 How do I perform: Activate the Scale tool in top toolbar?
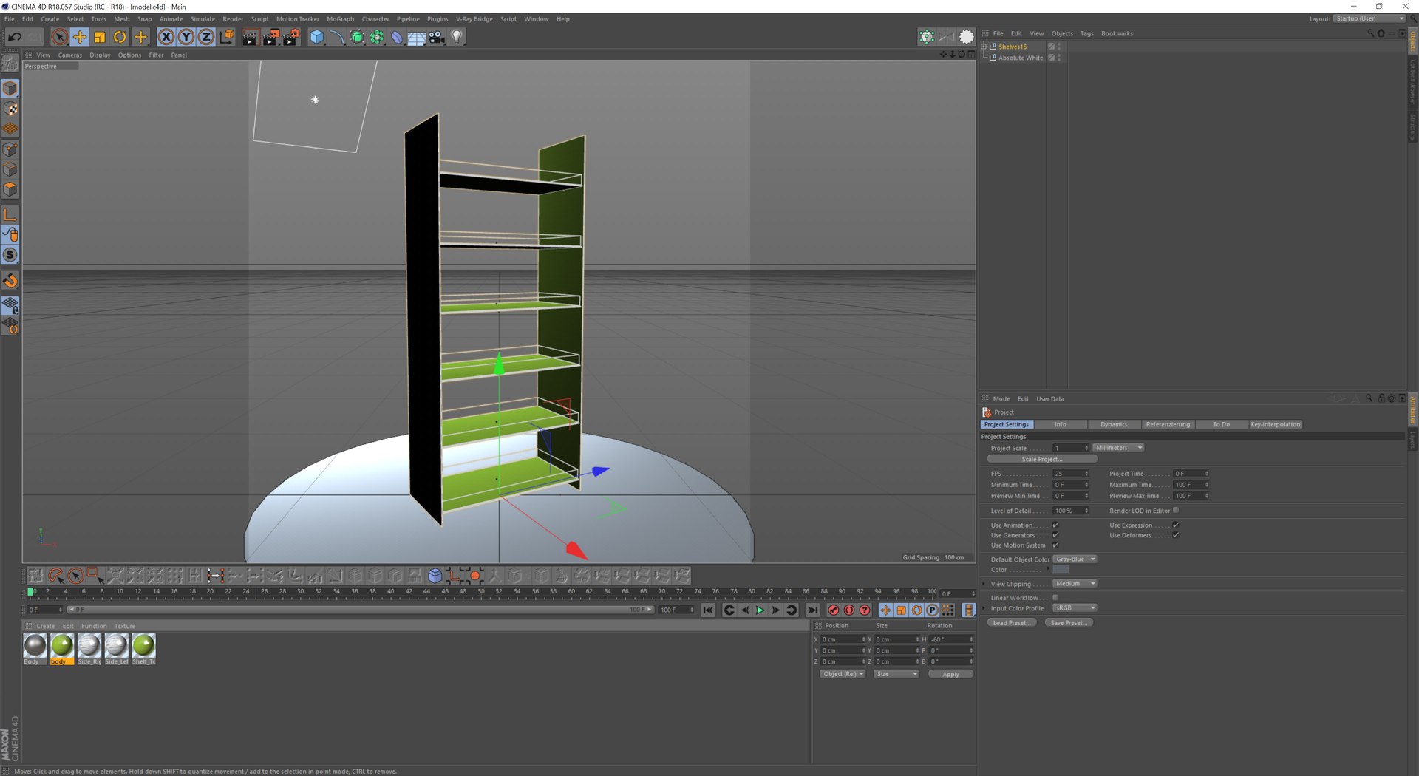tap(100, 37)
